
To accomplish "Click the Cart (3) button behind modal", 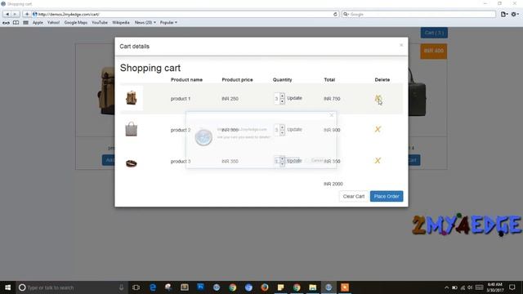I will point(434,33).
